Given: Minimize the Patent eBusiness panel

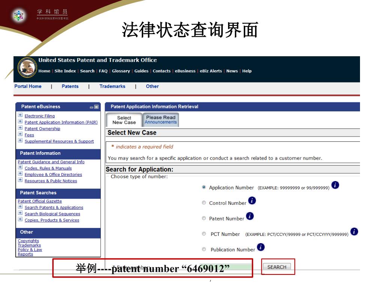Looking at the screenshot, I should click(x=91, y=107).
